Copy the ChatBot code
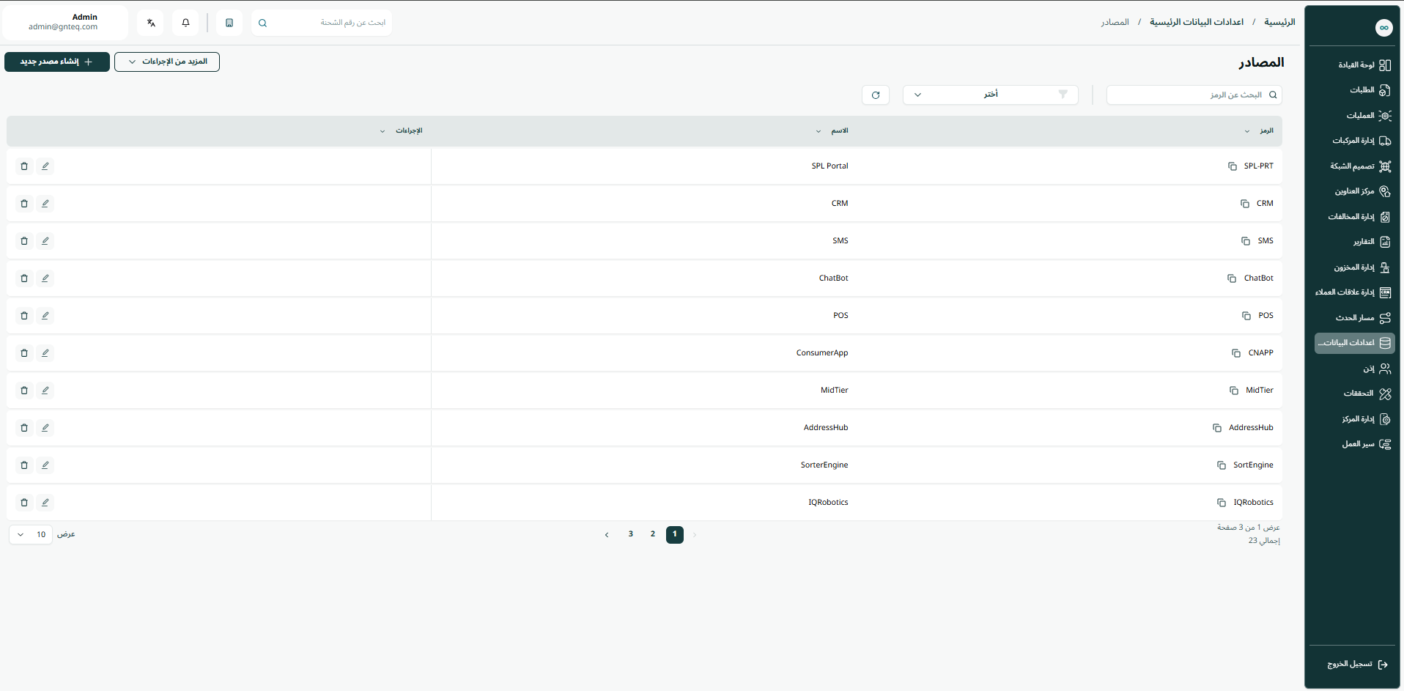1404x691 pixels. pos(1232,278)
